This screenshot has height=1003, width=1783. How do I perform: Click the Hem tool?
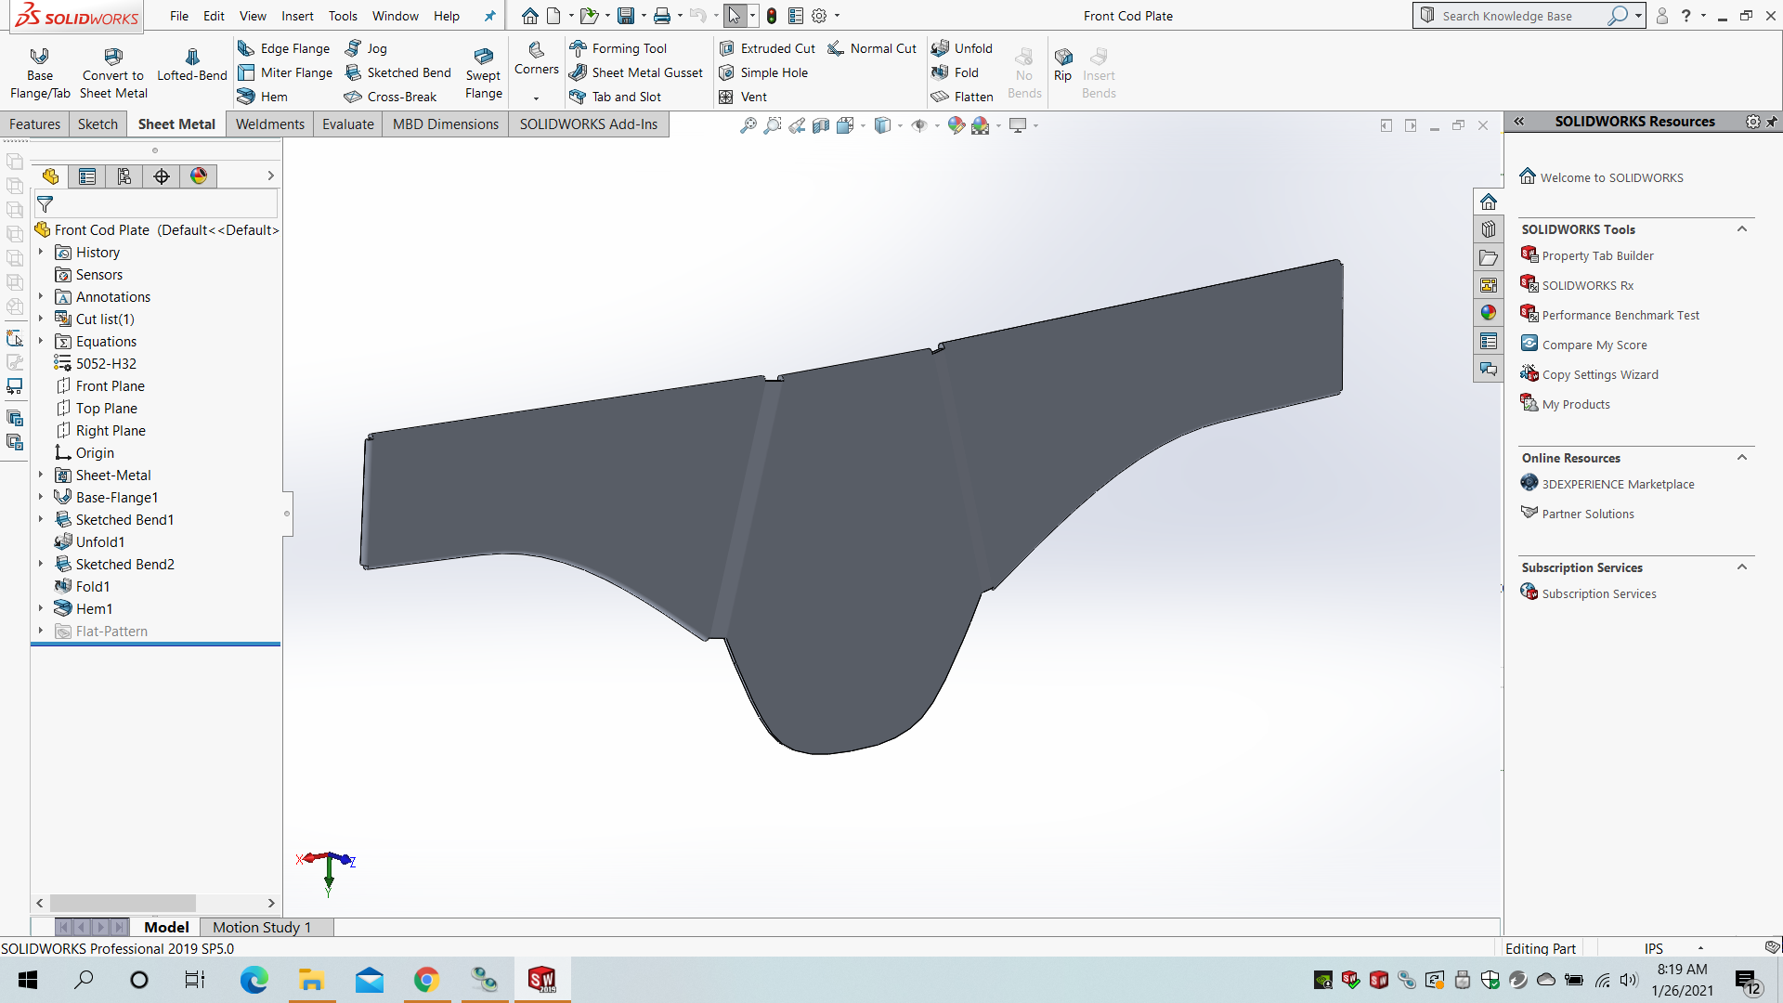[263, 97]
